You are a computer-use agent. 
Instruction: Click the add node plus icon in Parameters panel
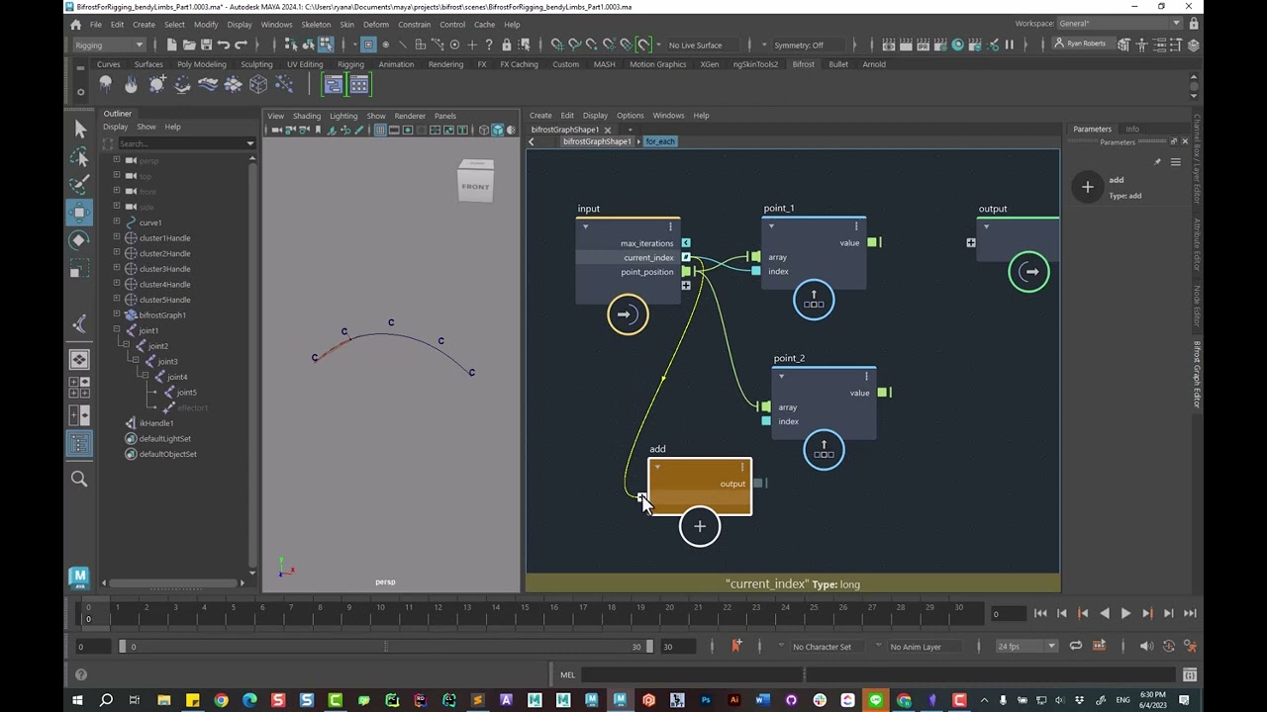coord(1087,187)
